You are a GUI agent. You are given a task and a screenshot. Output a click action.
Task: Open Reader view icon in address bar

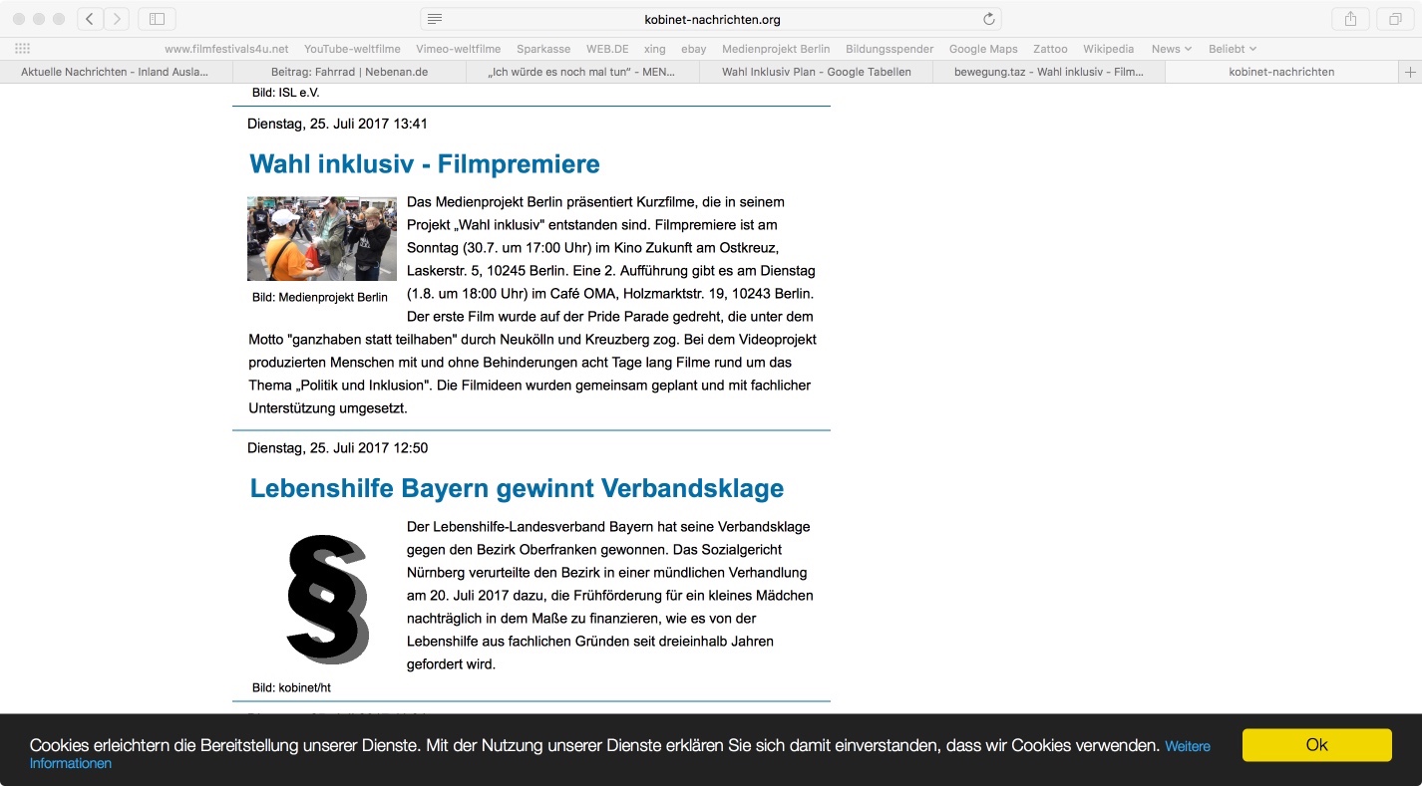[x=435, y=19]
